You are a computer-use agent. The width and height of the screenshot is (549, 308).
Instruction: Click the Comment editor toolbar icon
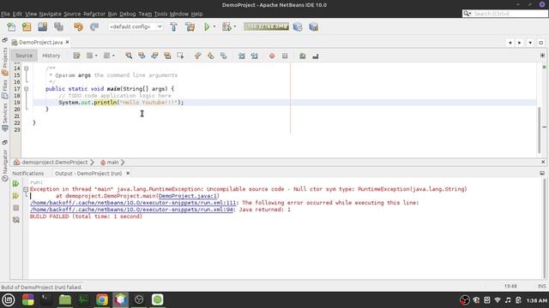tap(303, 56)
